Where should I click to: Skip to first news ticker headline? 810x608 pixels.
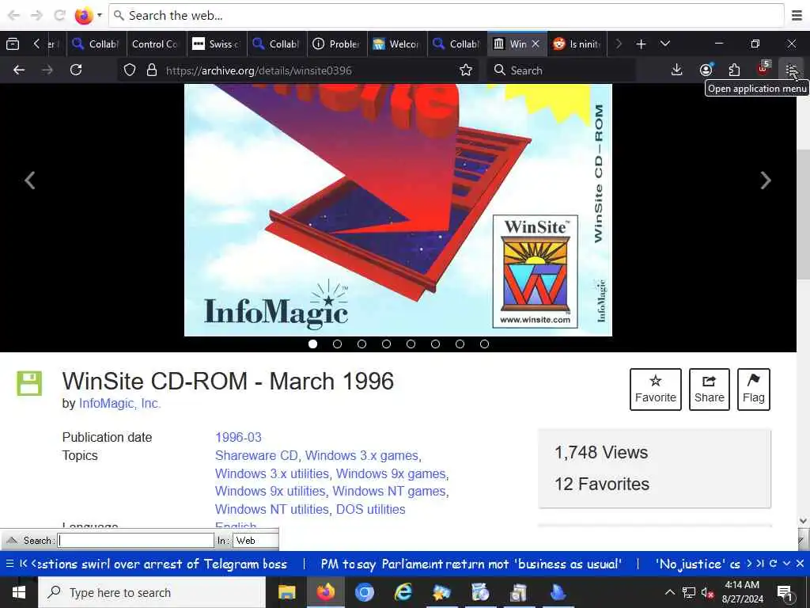(23, 564)
